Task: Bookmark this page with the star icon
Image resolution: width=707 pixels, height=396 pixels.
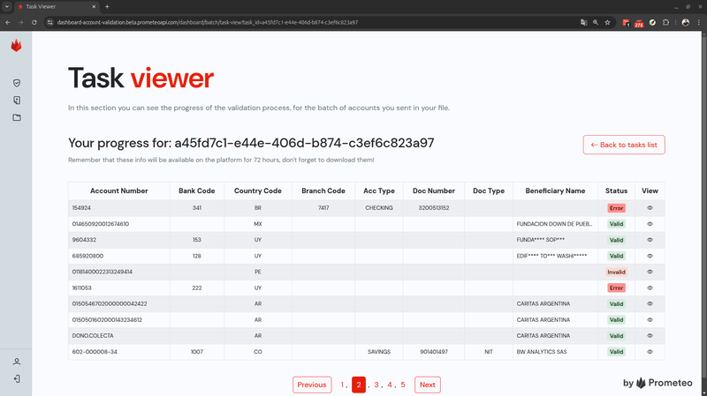Action: click(x=607, y=21)
